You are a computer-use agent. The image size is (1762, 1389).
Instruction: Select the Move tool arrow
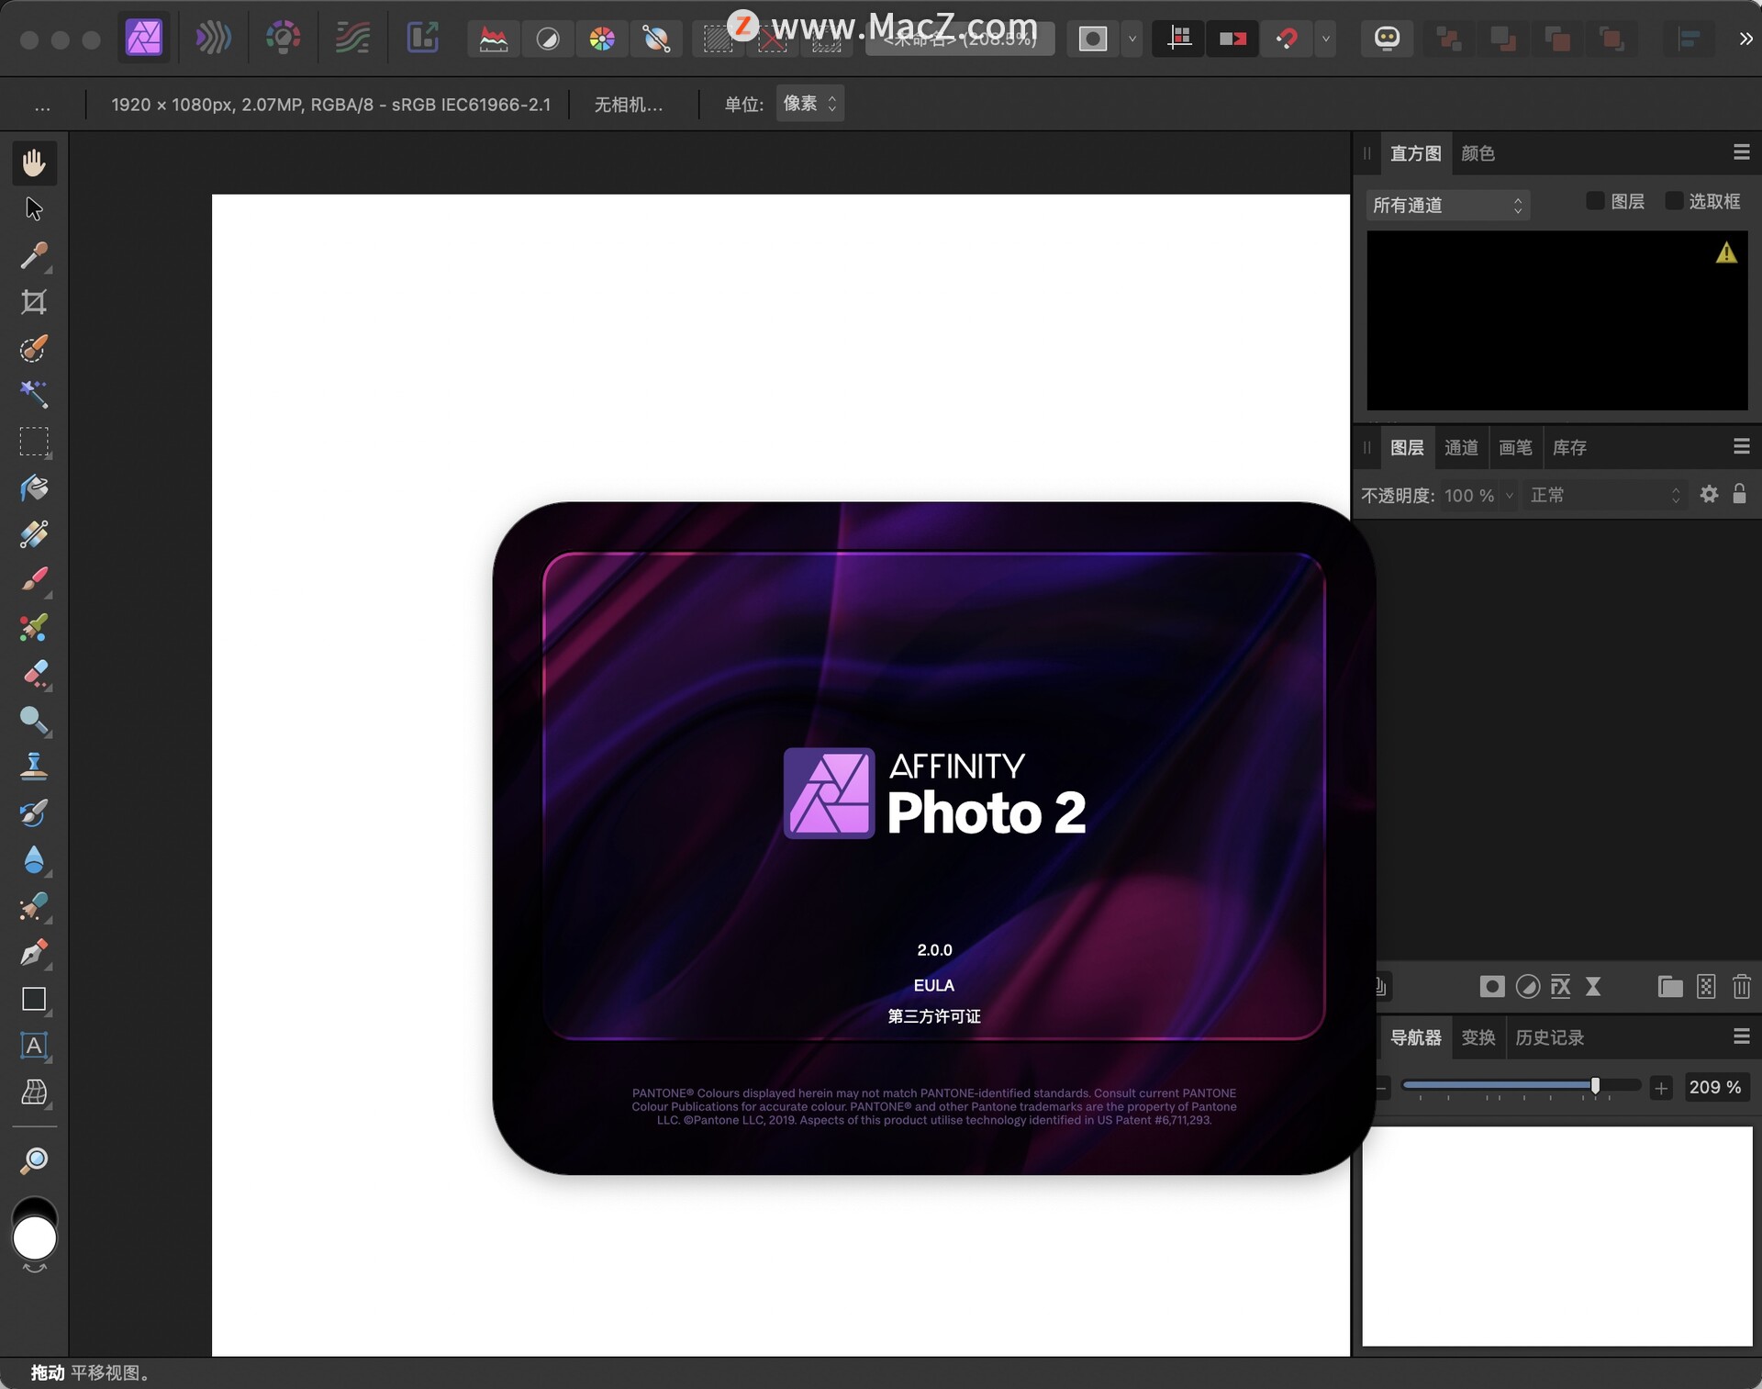(x=34, y=209)
